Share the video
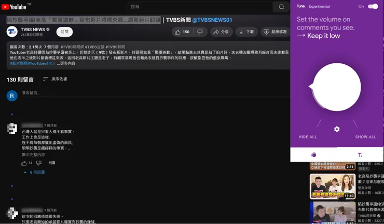The height and width of the screenshot is (224, 384). click(221, 32)
